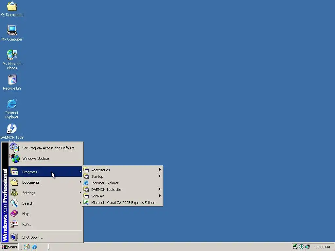Select Documents in the Start menu
Image resolution: width=335 pixels, height=251 pixels.
(x=46, y=182)
